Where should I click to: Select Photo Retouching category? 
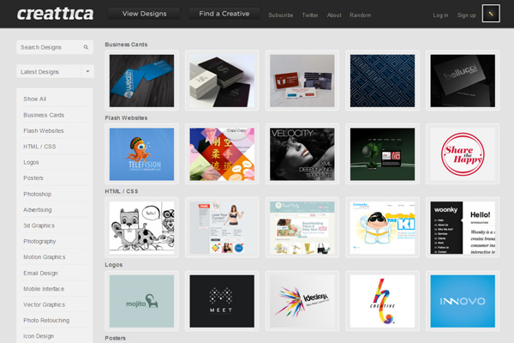pos(46,321)
